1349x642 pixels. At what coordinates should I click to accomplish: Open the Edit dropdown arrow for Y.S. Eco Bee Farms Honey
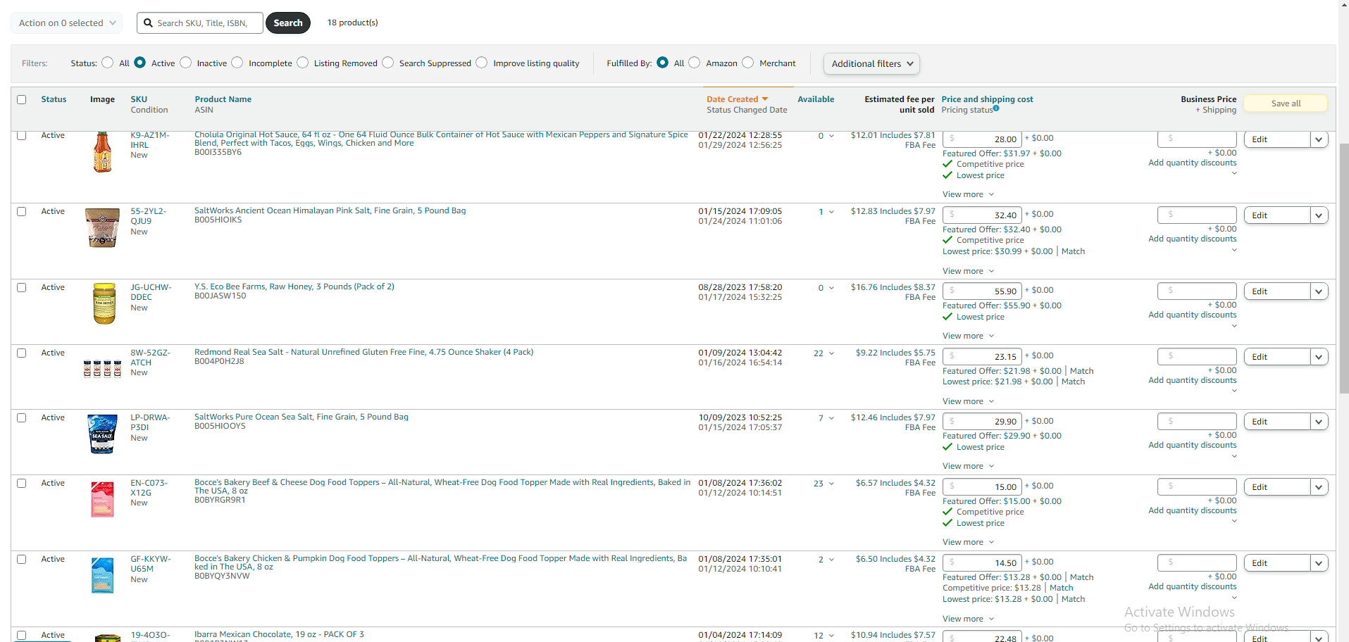[x=1319, y=291]
